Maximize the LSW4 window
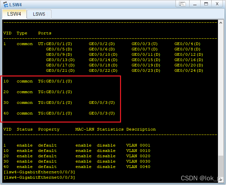This screenshot has height=185, width=226. pyautogui.click(x=206, y=4)
